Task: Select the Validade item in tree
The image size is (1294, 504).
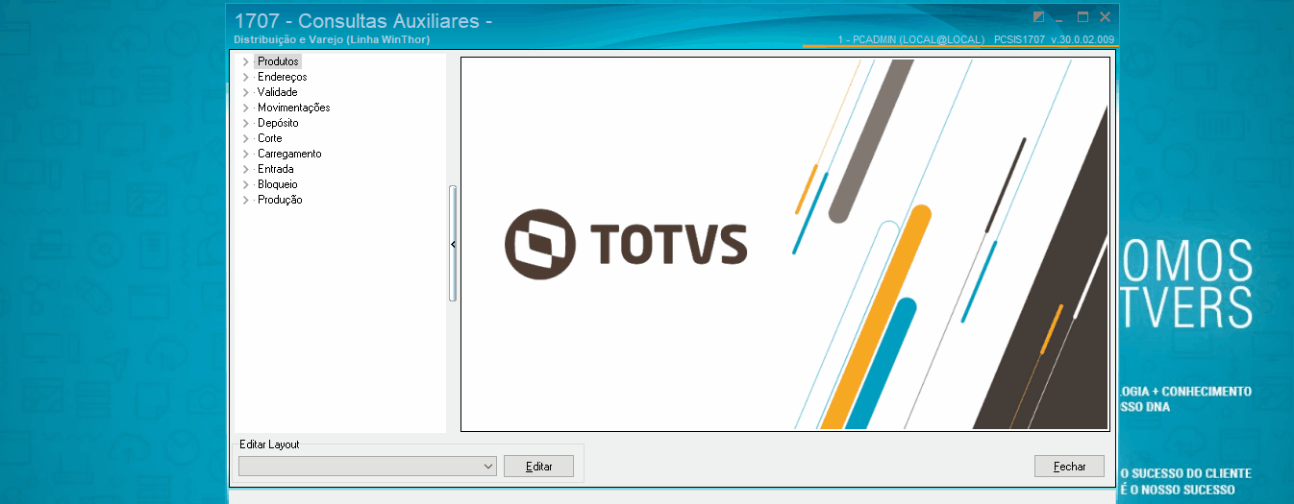Action: [x=277, y=92]
